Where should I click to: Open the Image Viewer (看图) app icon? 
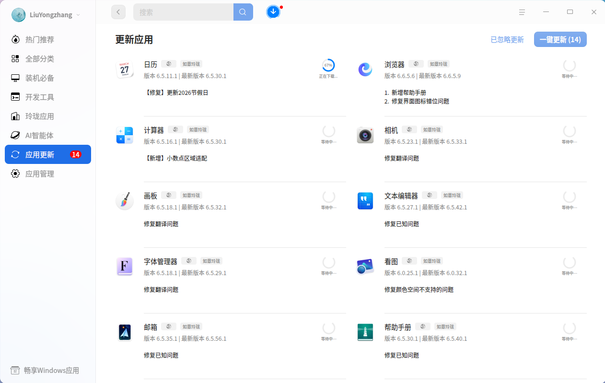click(365, 267)
